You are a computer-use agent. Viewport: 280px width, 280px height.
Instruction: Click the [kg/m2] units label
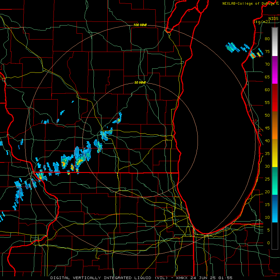coord(262,22)
